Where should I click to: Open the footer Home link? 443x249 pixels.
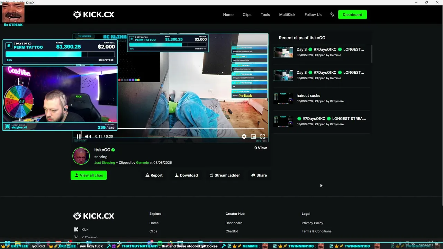[154, 223]
